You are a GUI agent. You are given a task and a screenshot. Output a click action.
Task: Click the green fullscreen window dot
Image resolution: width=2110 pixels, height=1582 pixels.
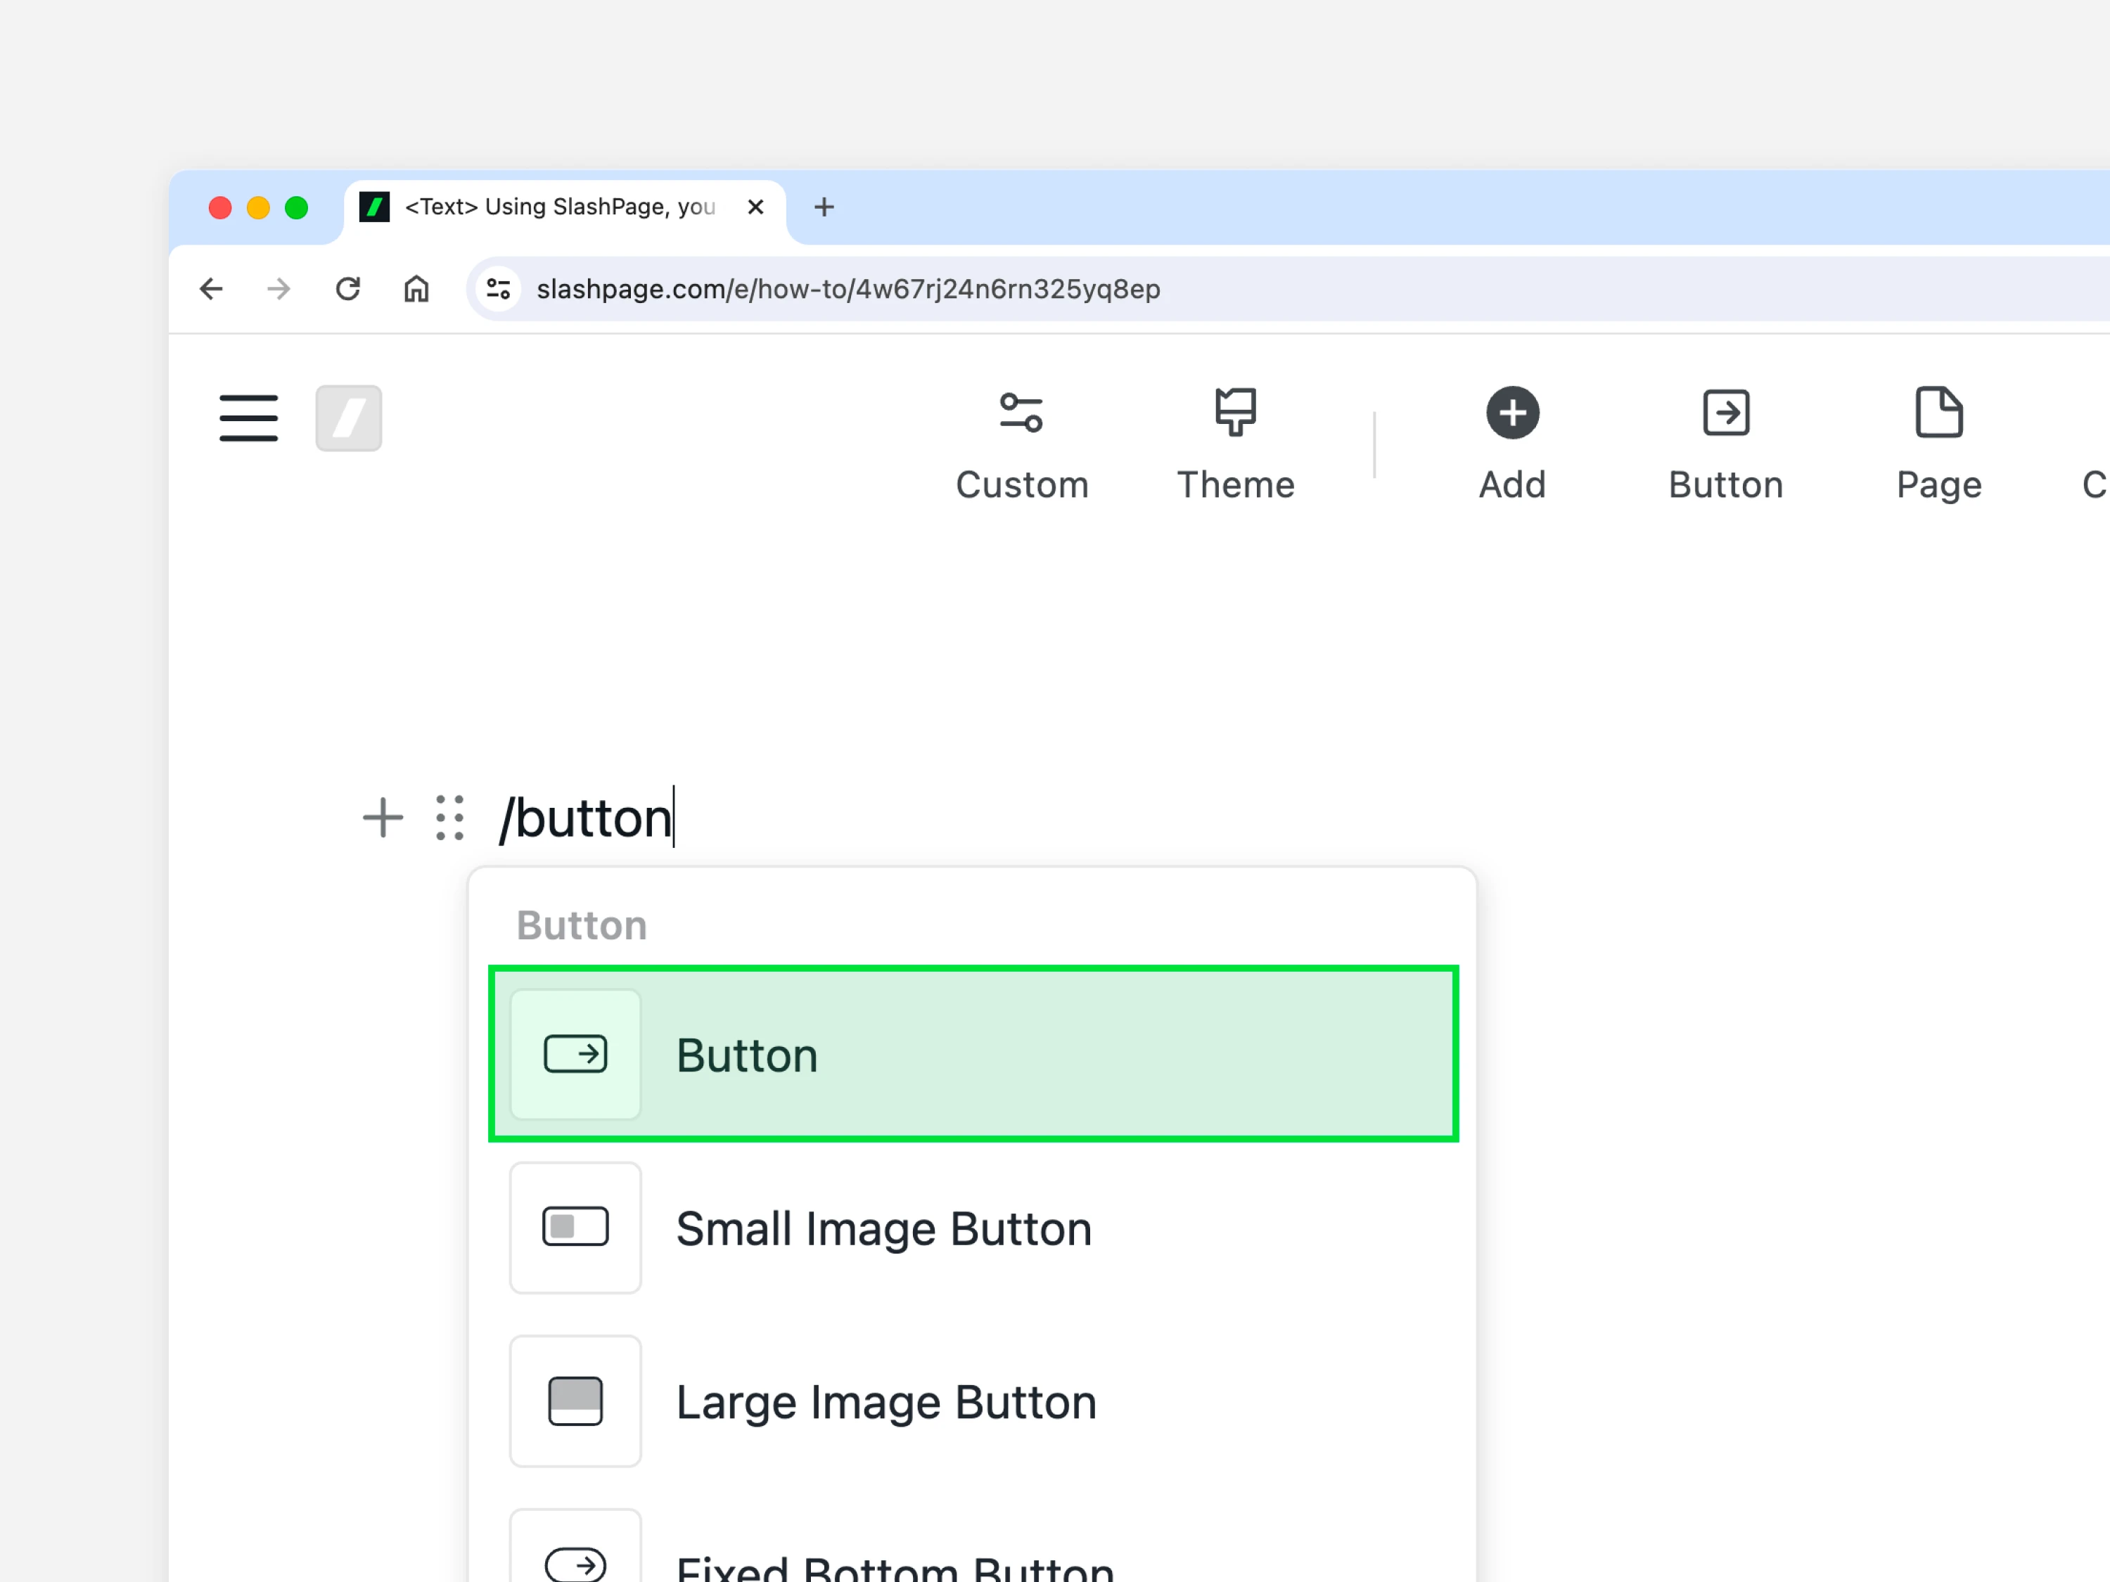click(297, 208)
